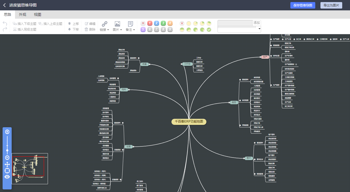Set progress to one-quarter pie

pos(202,24)
